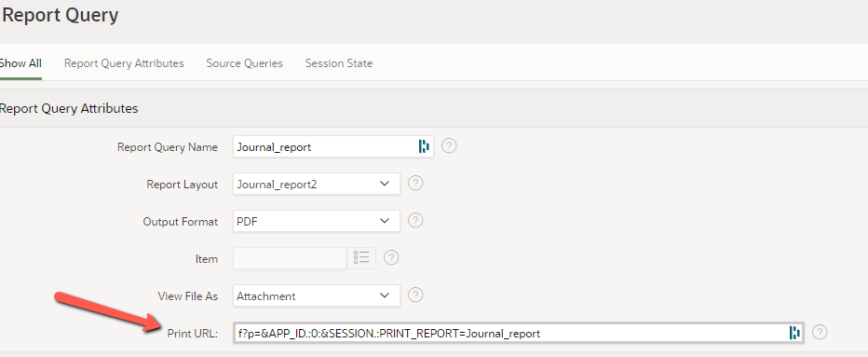The image size is (868, 357).
Task: Open the View File As dropdown
Action: tap(316, 295)
